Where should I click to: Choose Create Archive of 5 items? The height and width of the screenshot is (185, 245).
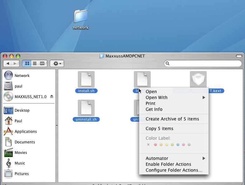point(174,119)
